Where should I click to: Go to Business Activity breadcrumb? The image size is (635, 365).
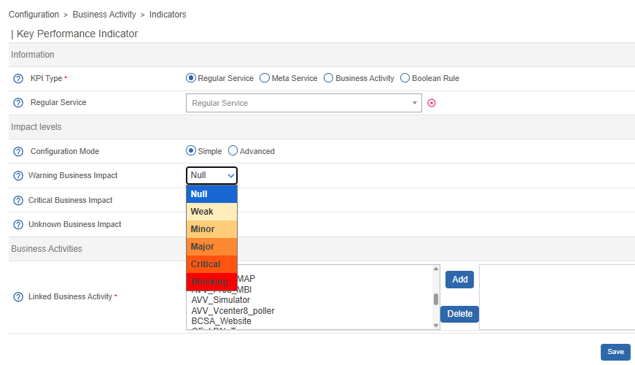(x=104, y=15)
